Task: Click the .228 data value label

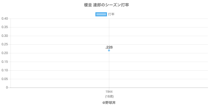Action: coord(109,47)
